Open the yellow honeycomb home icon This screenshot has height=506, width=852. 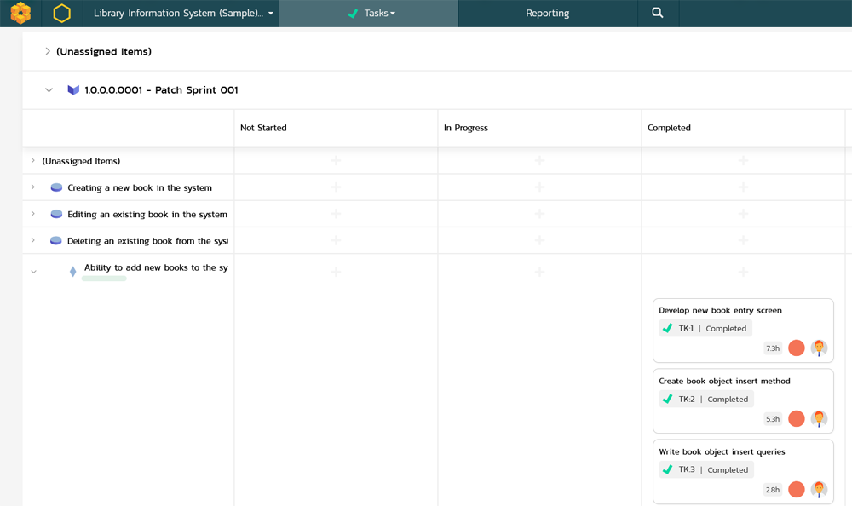click(20, 13)
